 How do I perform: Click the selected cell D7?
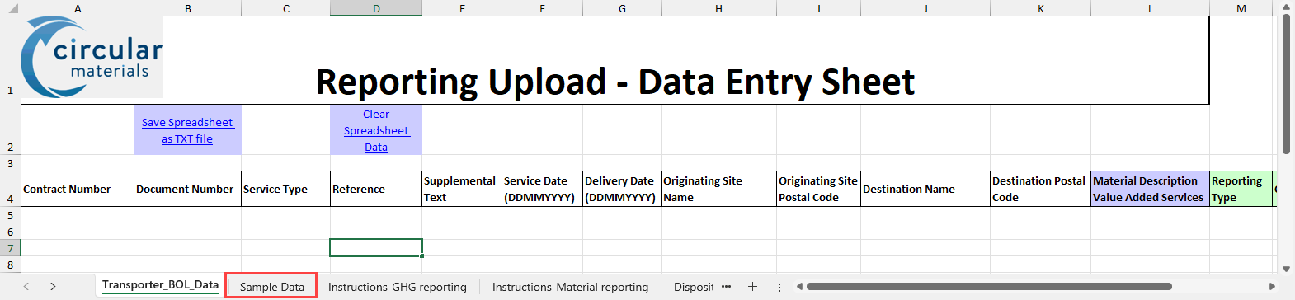[376, 248]
